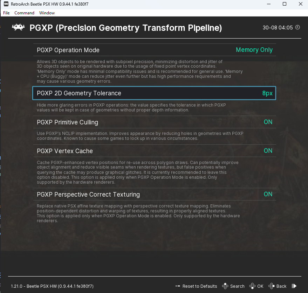Toggle PGXP Perspective Correct Texturing ON value

[x=268, y=194]
